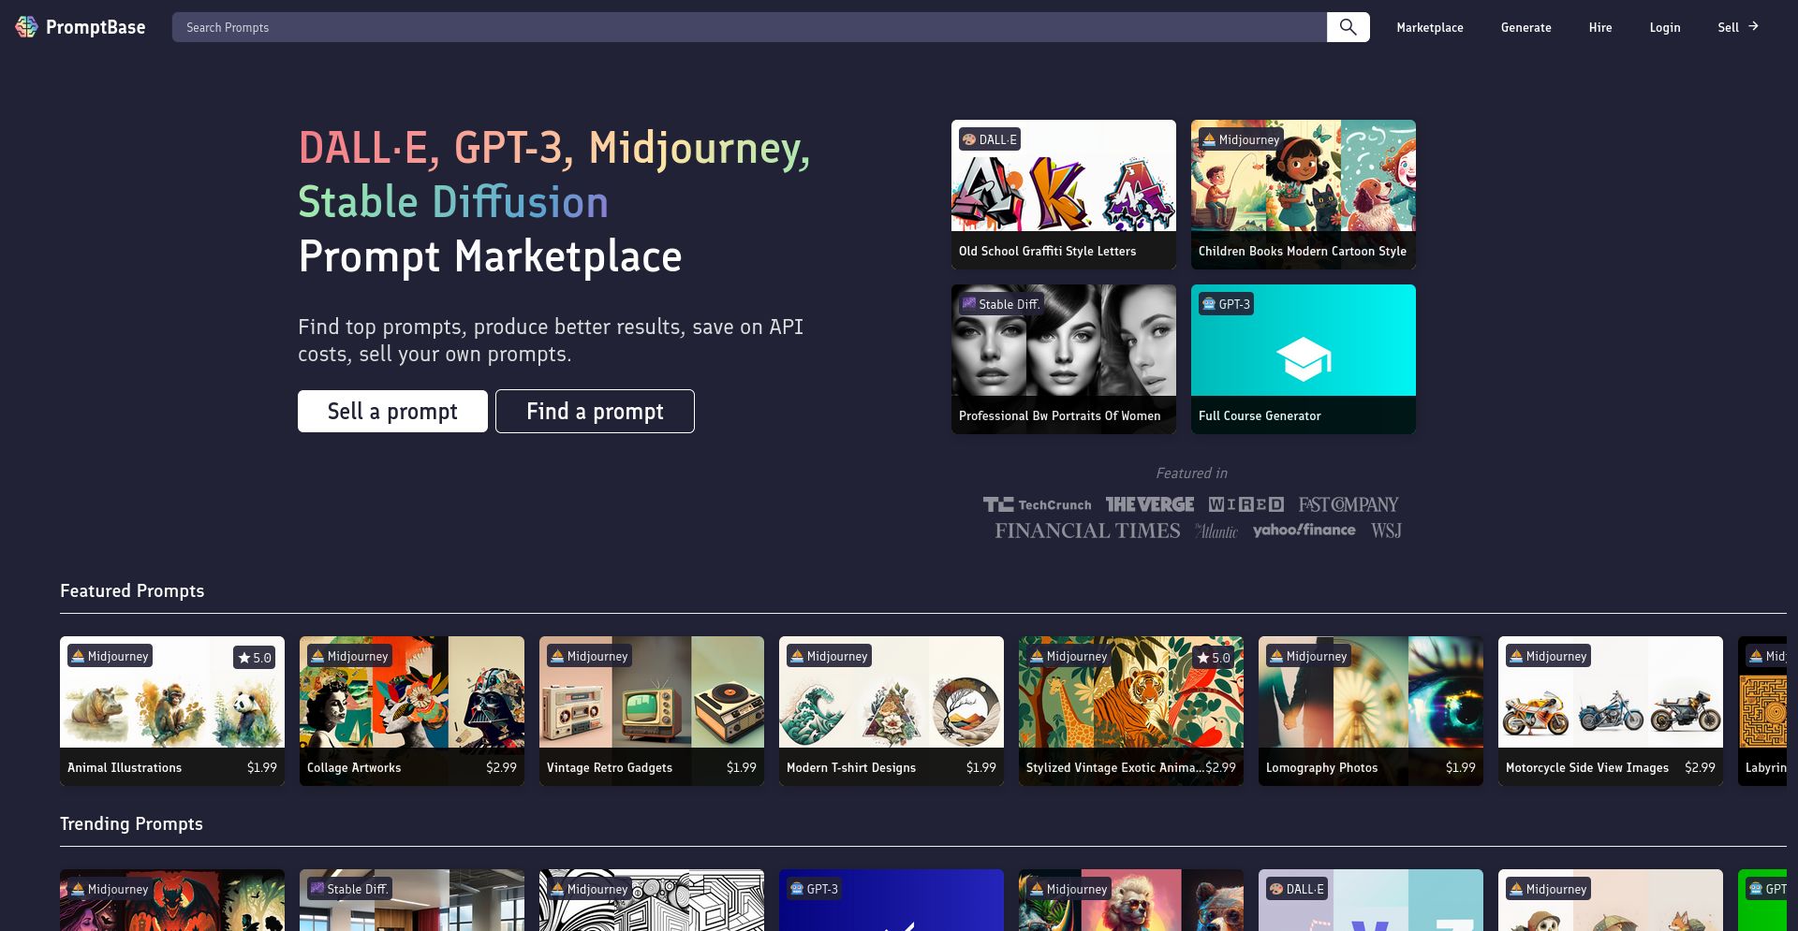The image size is (1798, 931).
Task: Click the Fast Company logo
Action: 1348,504
